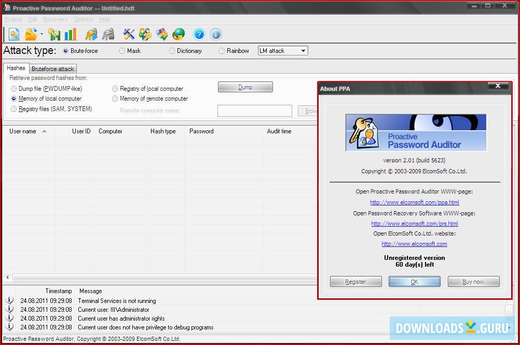Sort by User name column header
Screen dimensions: 520x345
[x=29, y=131]
